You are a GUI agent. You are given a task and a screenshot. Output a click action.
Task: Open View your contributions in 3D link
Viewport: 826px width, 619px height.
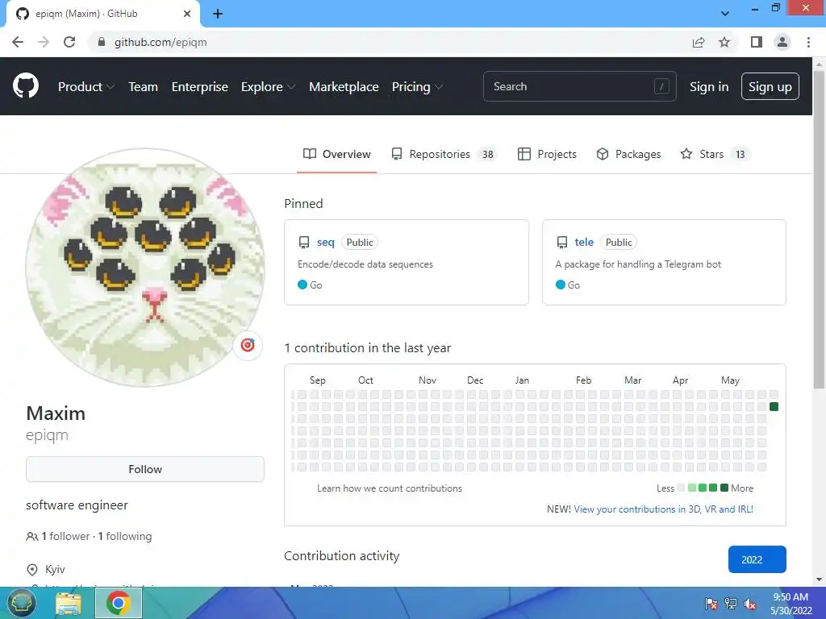pos(663,509)
